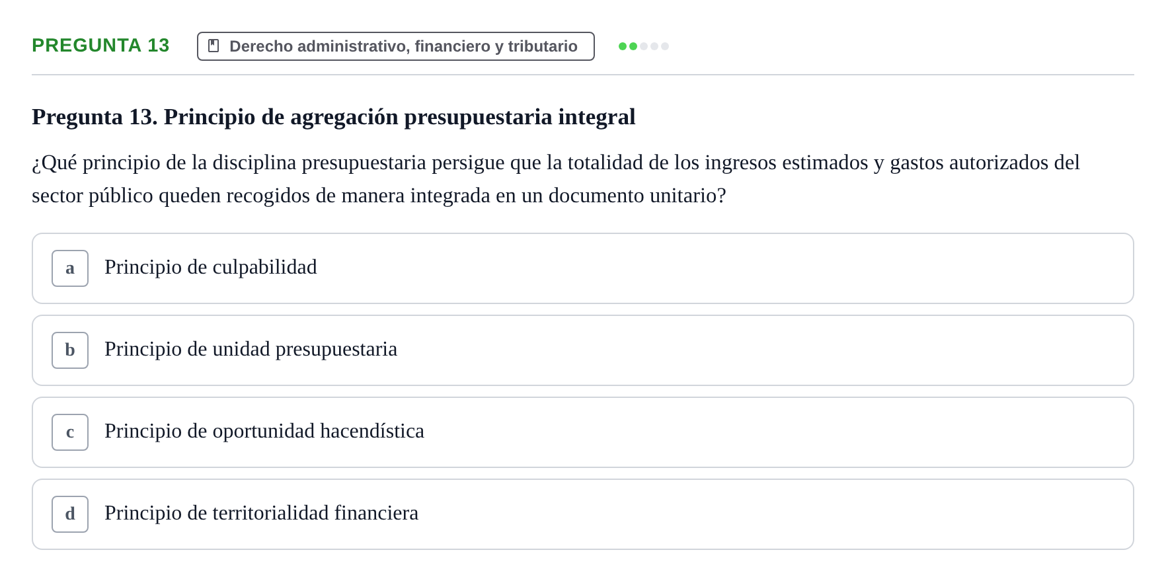Choose option Principio de unidad presupuestaria

click(x=583, y=350)
